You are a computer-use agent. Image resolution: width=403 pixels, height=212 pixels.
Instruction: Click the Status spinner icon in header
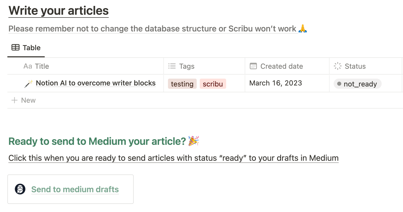338,66
